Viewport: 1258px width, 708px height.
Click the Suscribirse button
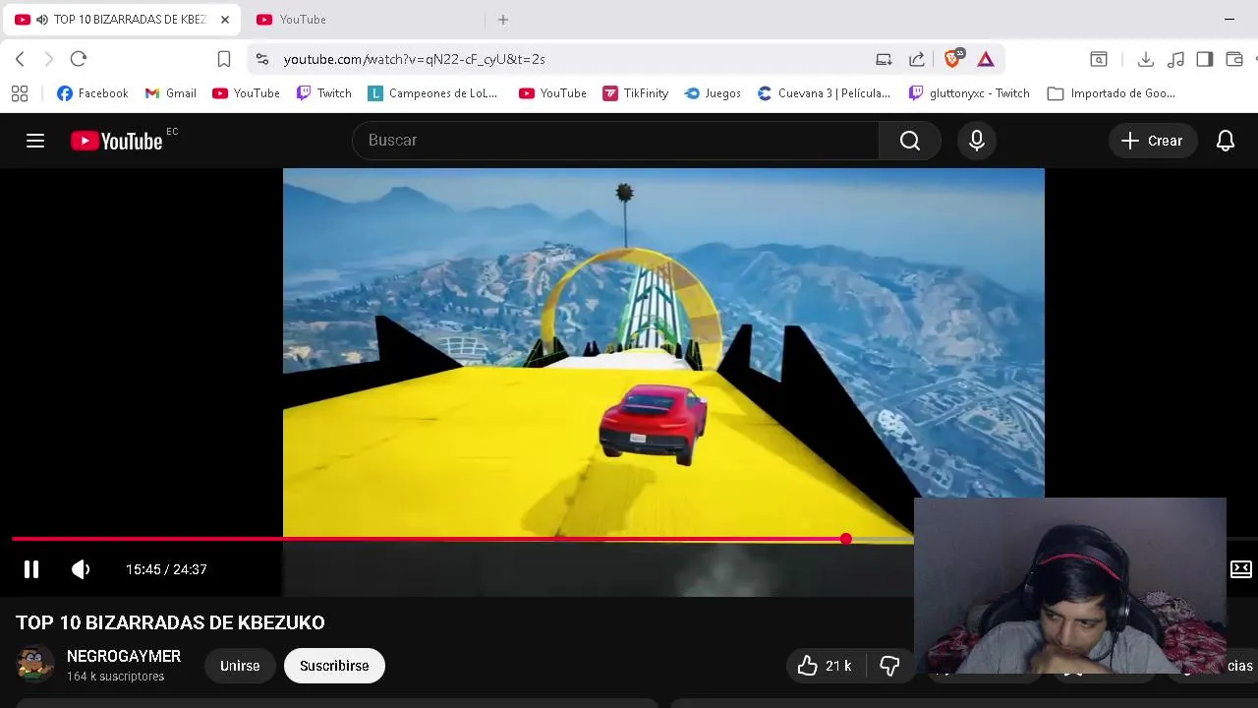(x=334, y=666)
